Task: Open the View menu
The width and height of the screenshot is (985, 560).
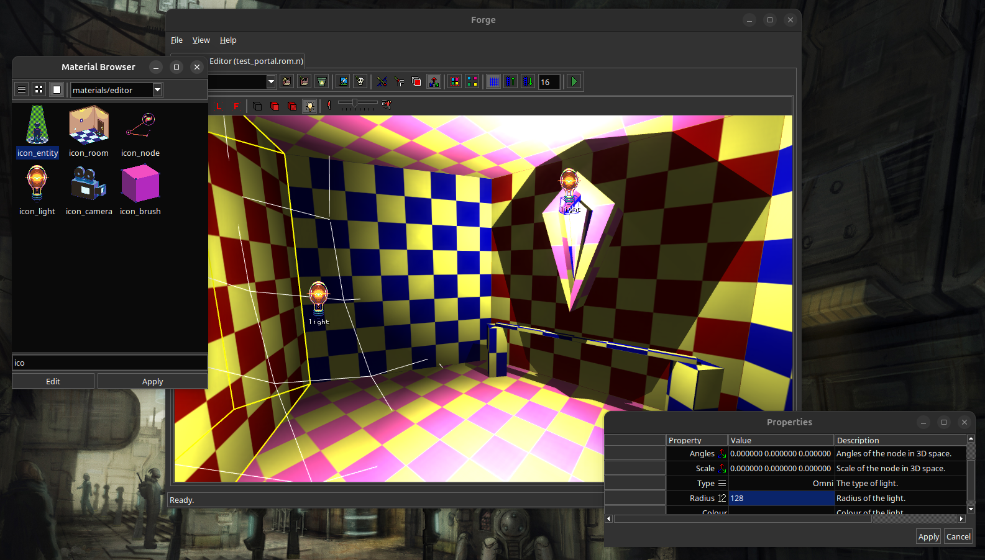Action: click(201, 40)
